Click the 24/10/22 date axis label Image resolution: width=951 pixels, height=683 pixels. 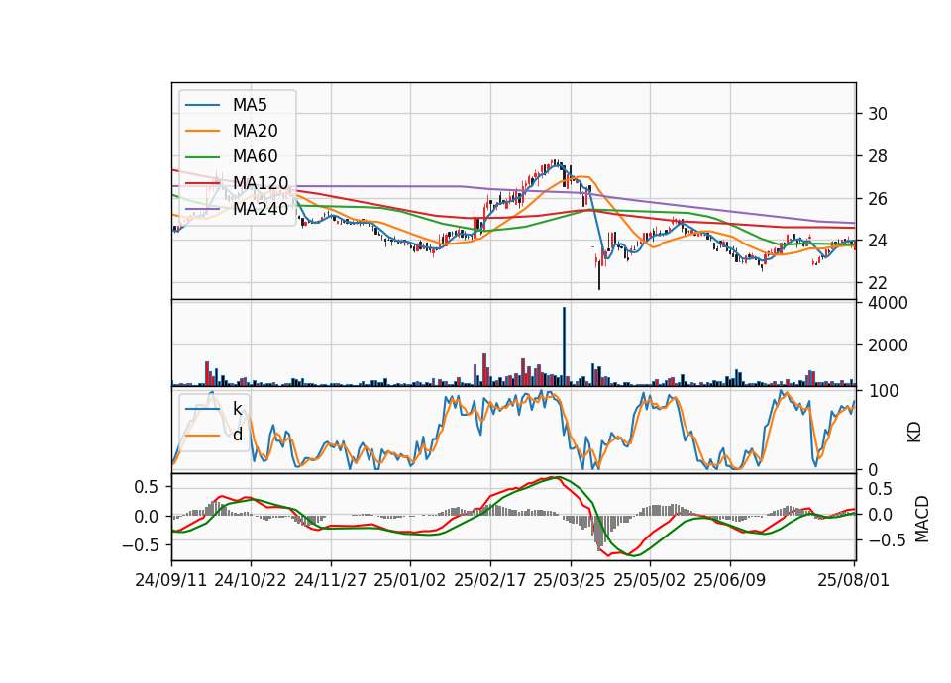(251, 580)
